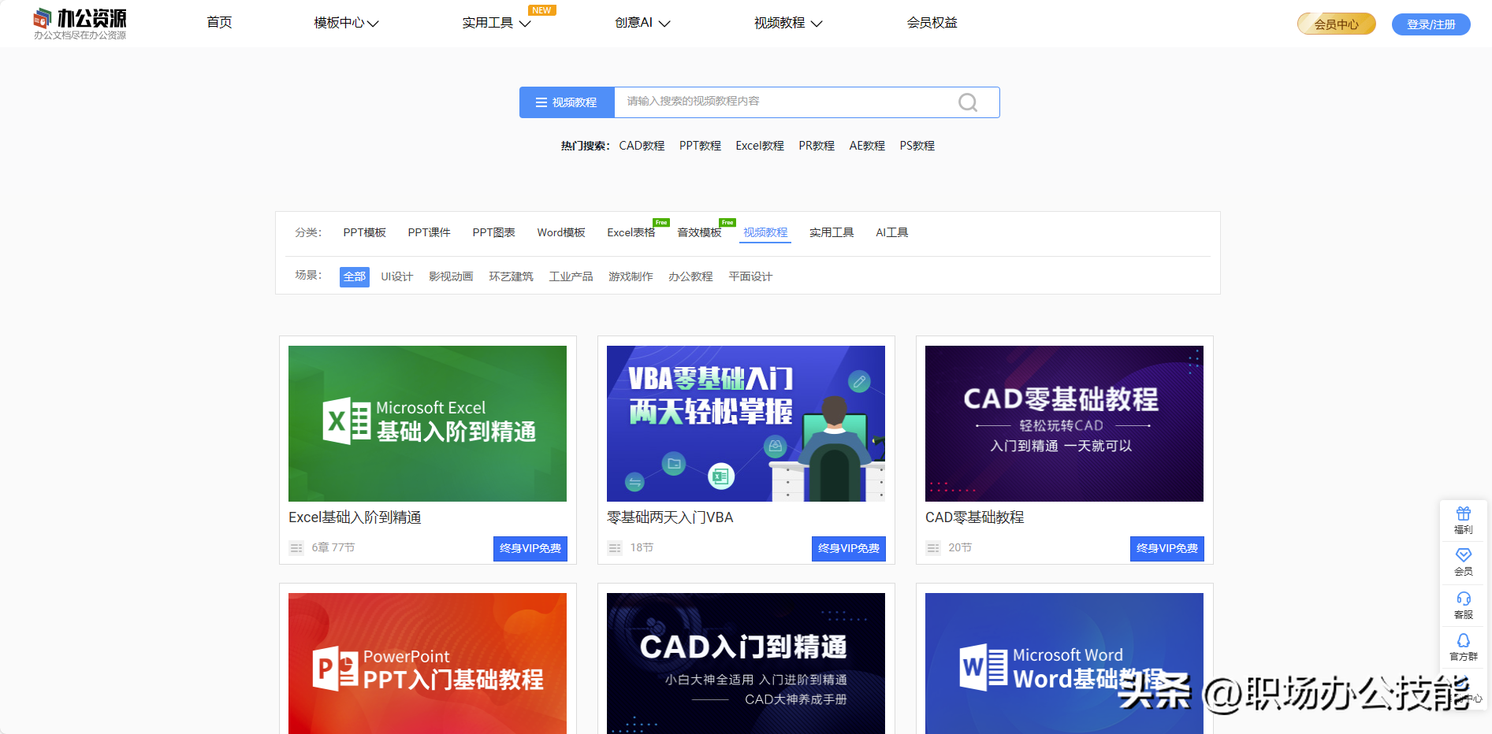Go to 首页 in navigation bar

(219, 23)
